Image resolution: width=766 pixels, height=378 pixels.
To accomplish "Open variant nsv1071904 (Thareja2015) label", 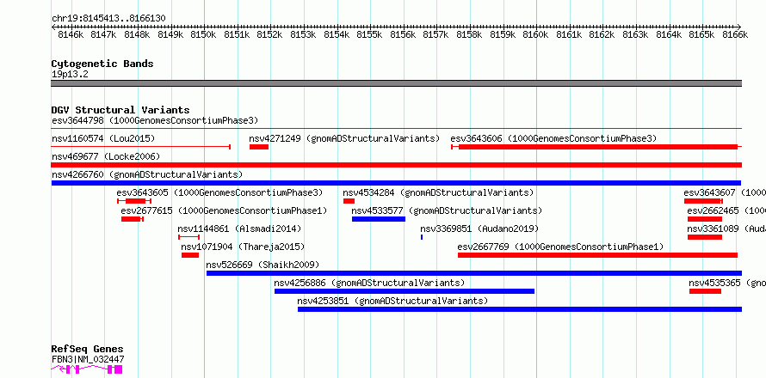I will tap(243, 247).
